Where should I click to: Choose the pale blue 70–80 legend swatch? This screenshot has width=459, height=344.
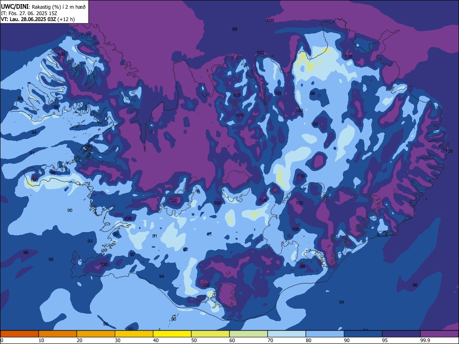click(286, 334)
